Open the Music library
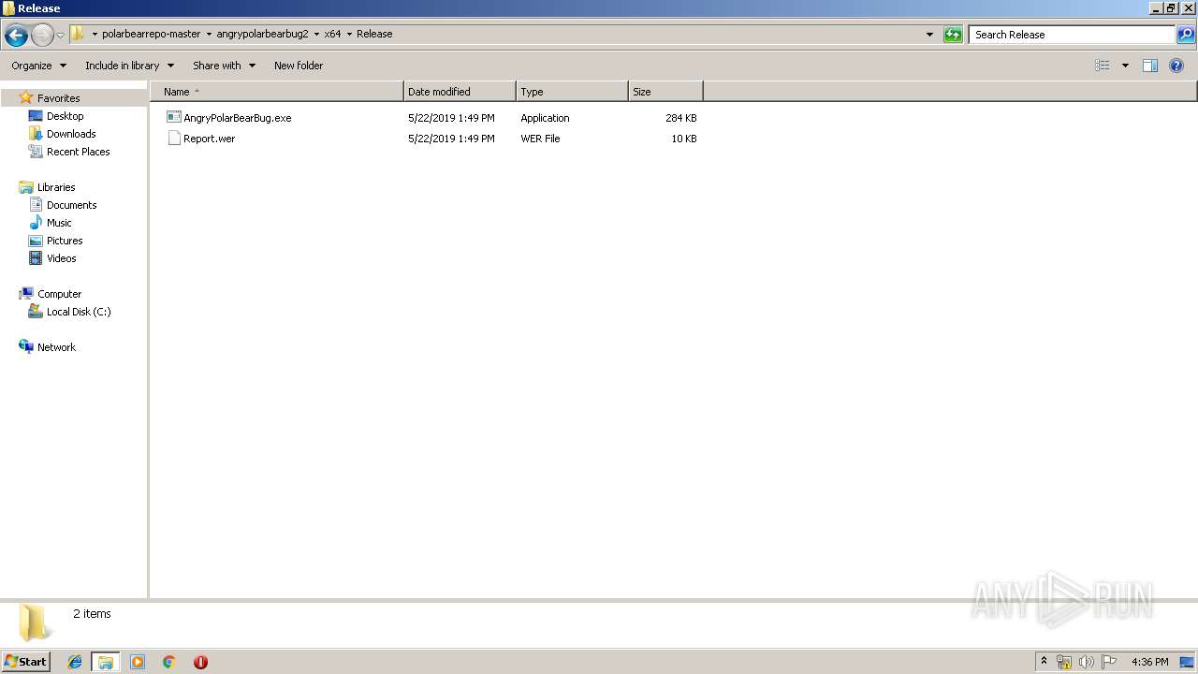Viewport: 1198px width, 674px height. tap(59, 223)
